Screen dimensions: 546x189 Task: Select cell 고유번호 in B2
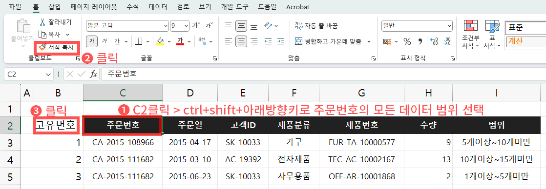(x=58, y=126)
